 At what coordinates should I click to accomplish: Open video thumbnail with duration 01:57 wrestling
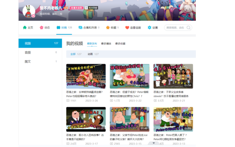click(x=86, y=76)
